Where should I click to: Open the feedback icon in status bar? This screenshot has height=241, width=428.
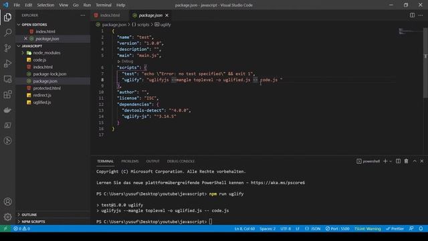[411, 229]
